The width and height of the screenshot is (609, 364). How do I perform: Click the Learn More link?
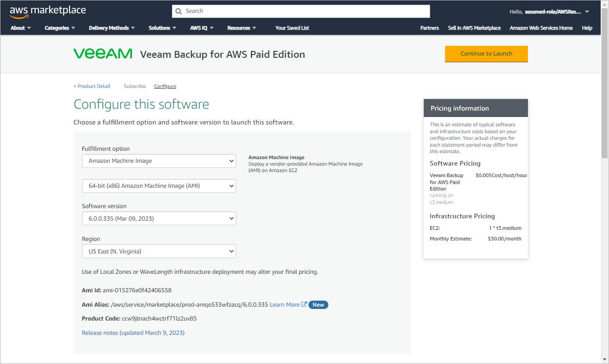284,304
